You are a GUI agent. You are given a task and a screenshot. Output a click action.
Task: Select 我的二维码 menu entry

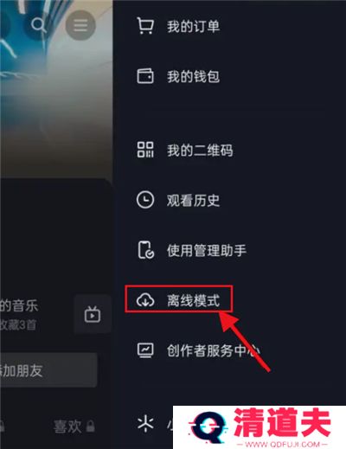(x=200, y=150)
